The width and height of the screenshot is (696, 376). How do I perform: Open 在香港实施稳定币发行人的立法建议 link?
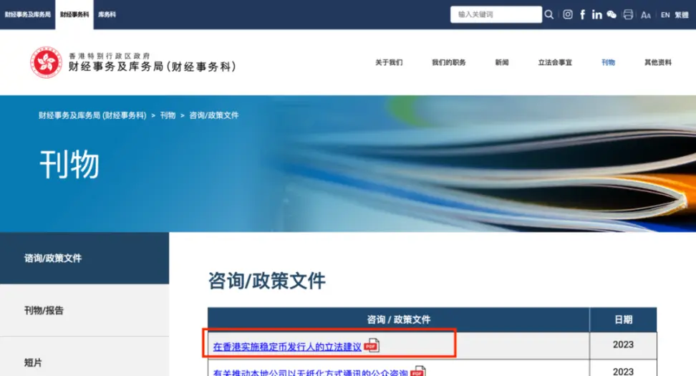click(287, 347)
